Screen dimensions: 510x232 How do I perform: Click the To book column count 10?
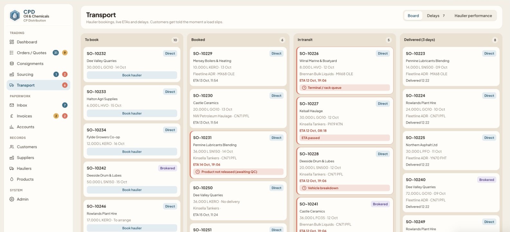click(175, 40)
